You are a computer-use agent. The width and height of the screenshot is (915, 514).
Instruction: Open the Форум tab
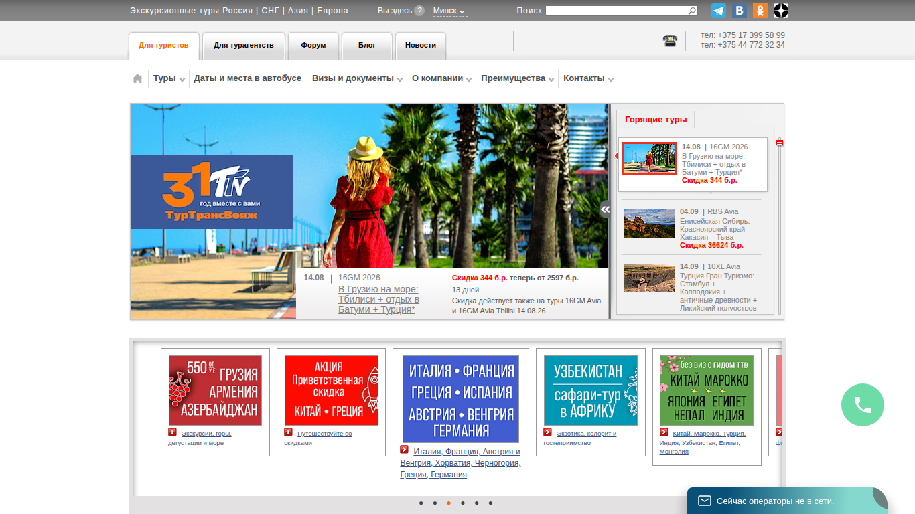tap(313, 46)
